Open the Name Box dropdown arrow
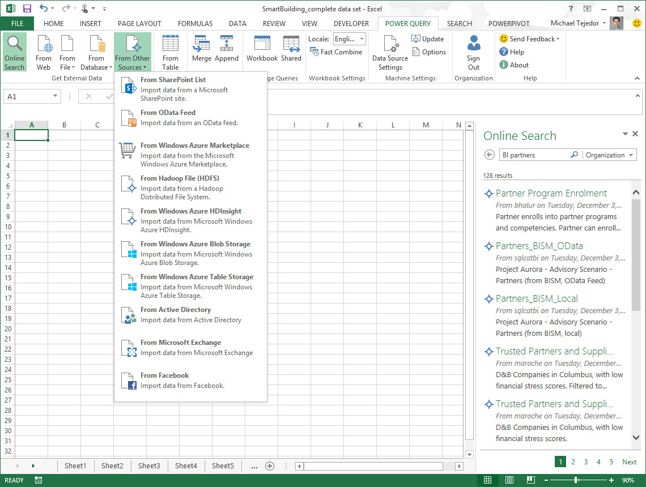Image resolution: width=646 pixels, height=487 pixels. 55,96
